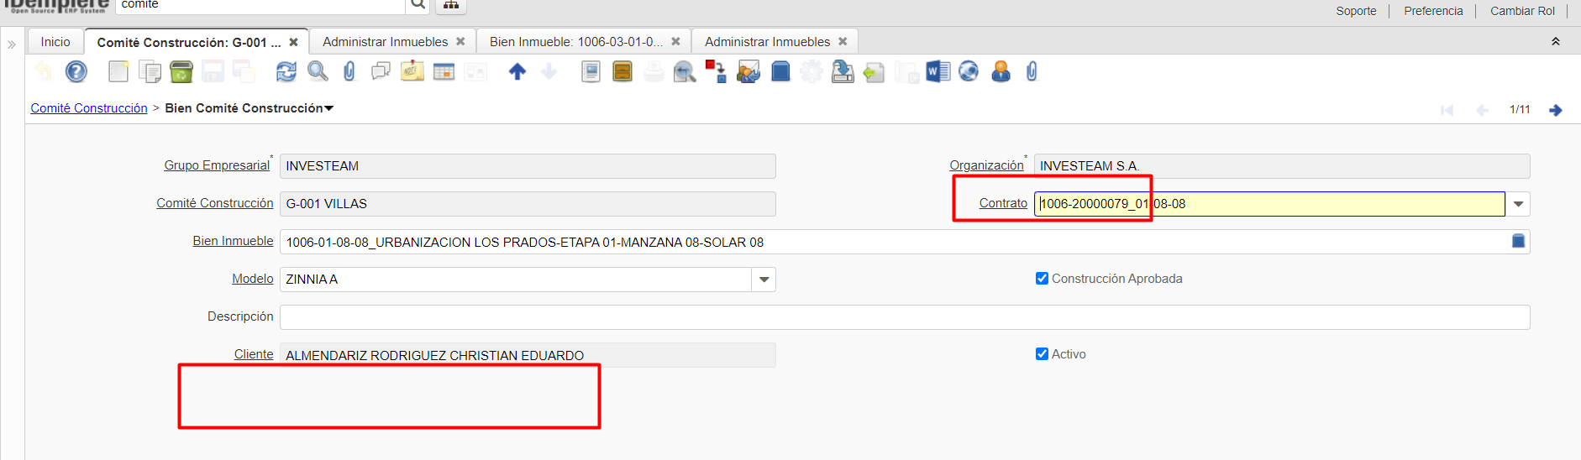Viewport: 1581px width, 460px height.
Task: Switch to the Inicio tab
Action: pyautogui.click(x=55, y=42)
